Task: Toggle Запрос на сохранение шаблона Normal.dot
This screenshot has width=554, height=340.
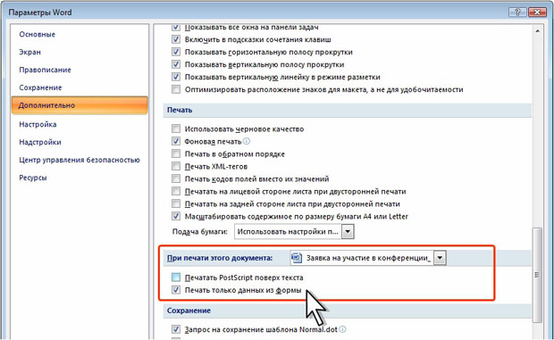Action: pos(176,329)
